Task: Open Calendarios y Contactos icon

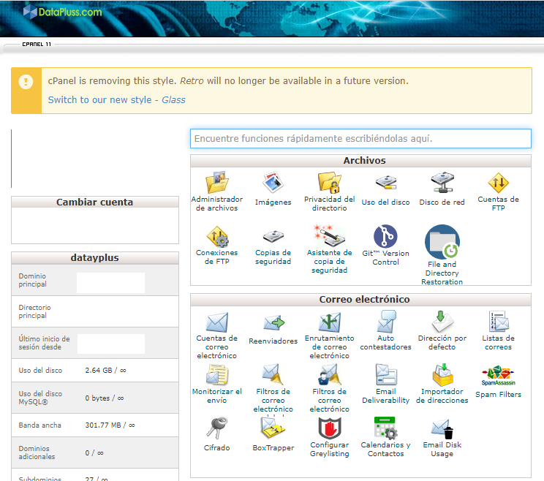Action: tap(385, 428)
